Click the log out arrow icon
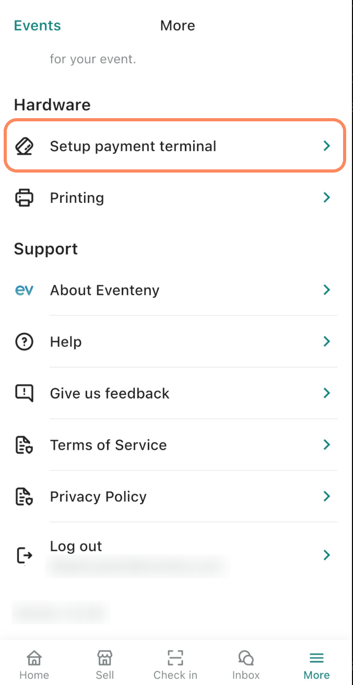The height and width of the screenshot is (685, 353). pyautogui.click(x=25, y=555)
